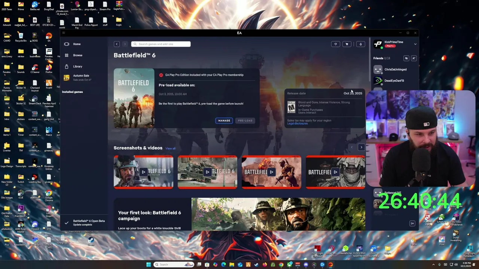Open the wishlist heart icon
Image resolution: width=479 pixels, height=269 pixels.
[336, 44]
